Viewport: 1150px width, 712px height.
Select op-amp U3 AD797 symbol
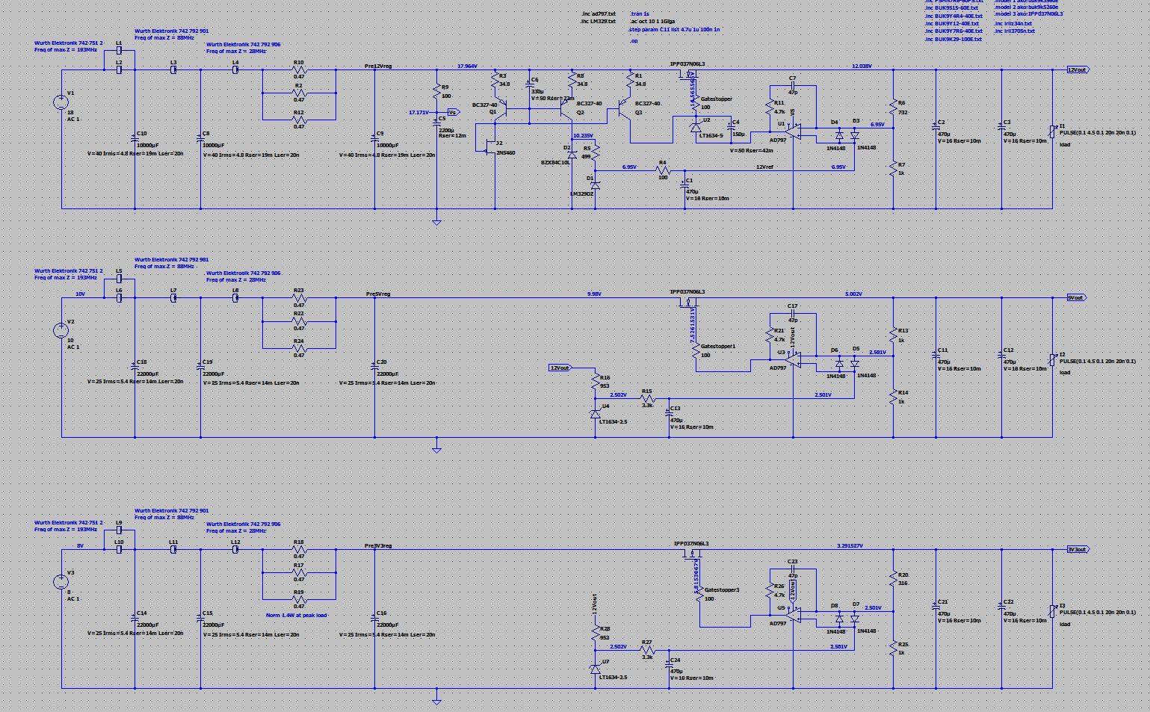click(x=794, y=359)
